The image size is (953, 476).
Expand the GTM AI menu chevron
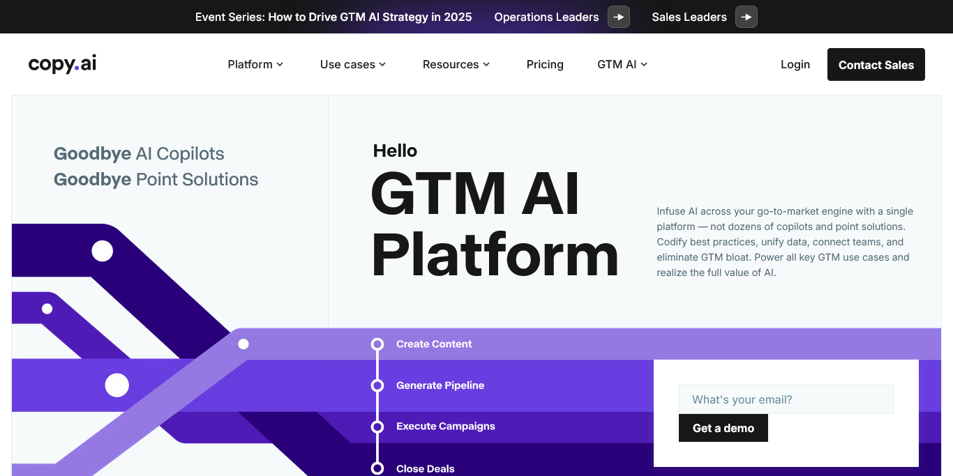coord(644,64)
